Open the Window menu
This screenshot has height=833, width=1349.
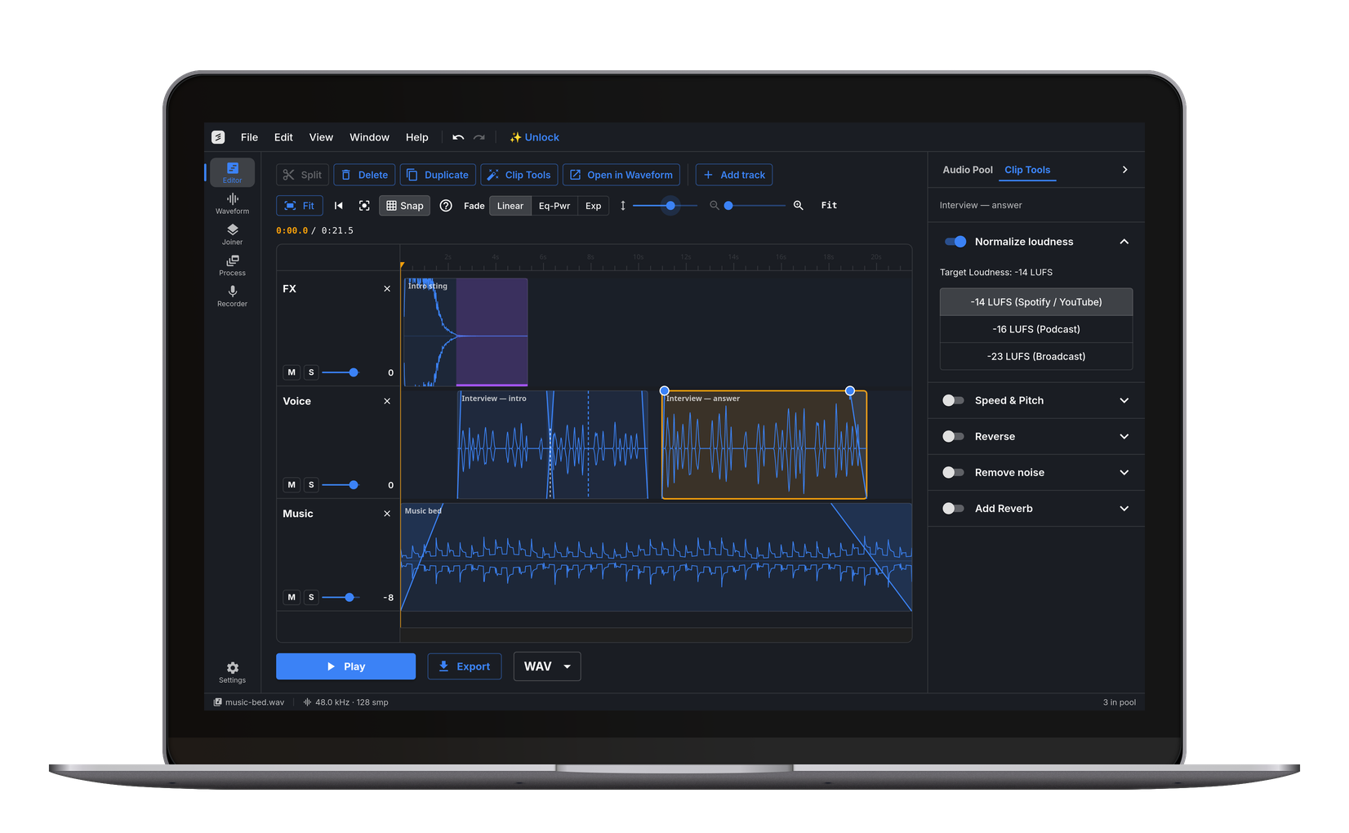(x=369, y=137)
